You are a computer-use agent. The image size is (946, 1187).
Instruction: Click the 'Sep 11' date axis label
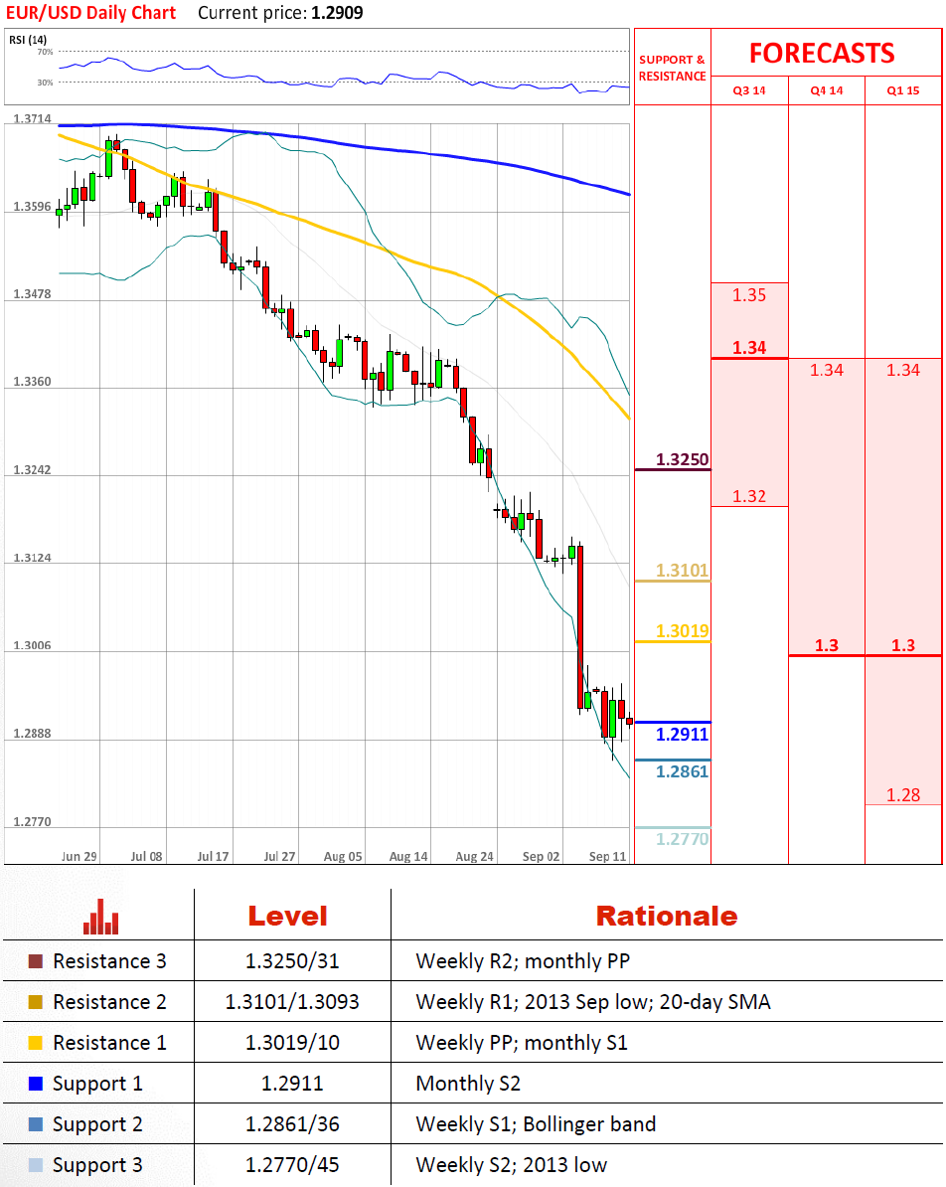pyautogui.click(x=608, y=856)
